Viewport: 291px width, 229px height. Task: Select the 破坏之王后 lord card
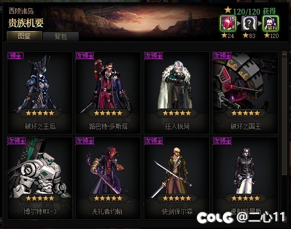click(40, 93)
